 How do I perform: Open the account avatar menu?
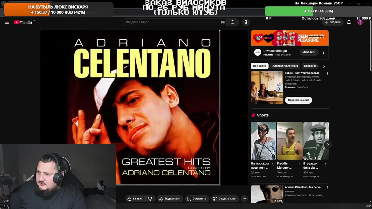[360, 22]
